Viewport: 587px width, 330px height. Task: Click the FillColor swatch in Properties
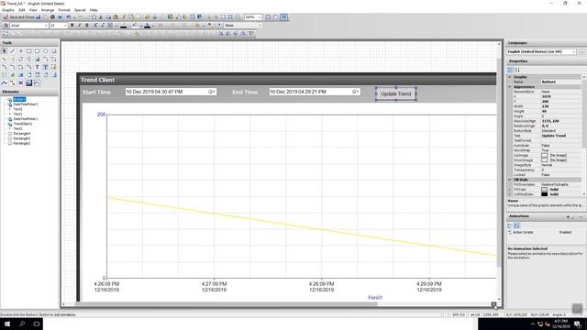pyautogui.click(x=544, y=190)
